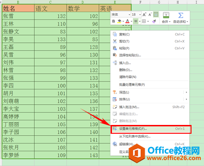Click the 英语 header cell
204x166 pixels.
(115, 8)
